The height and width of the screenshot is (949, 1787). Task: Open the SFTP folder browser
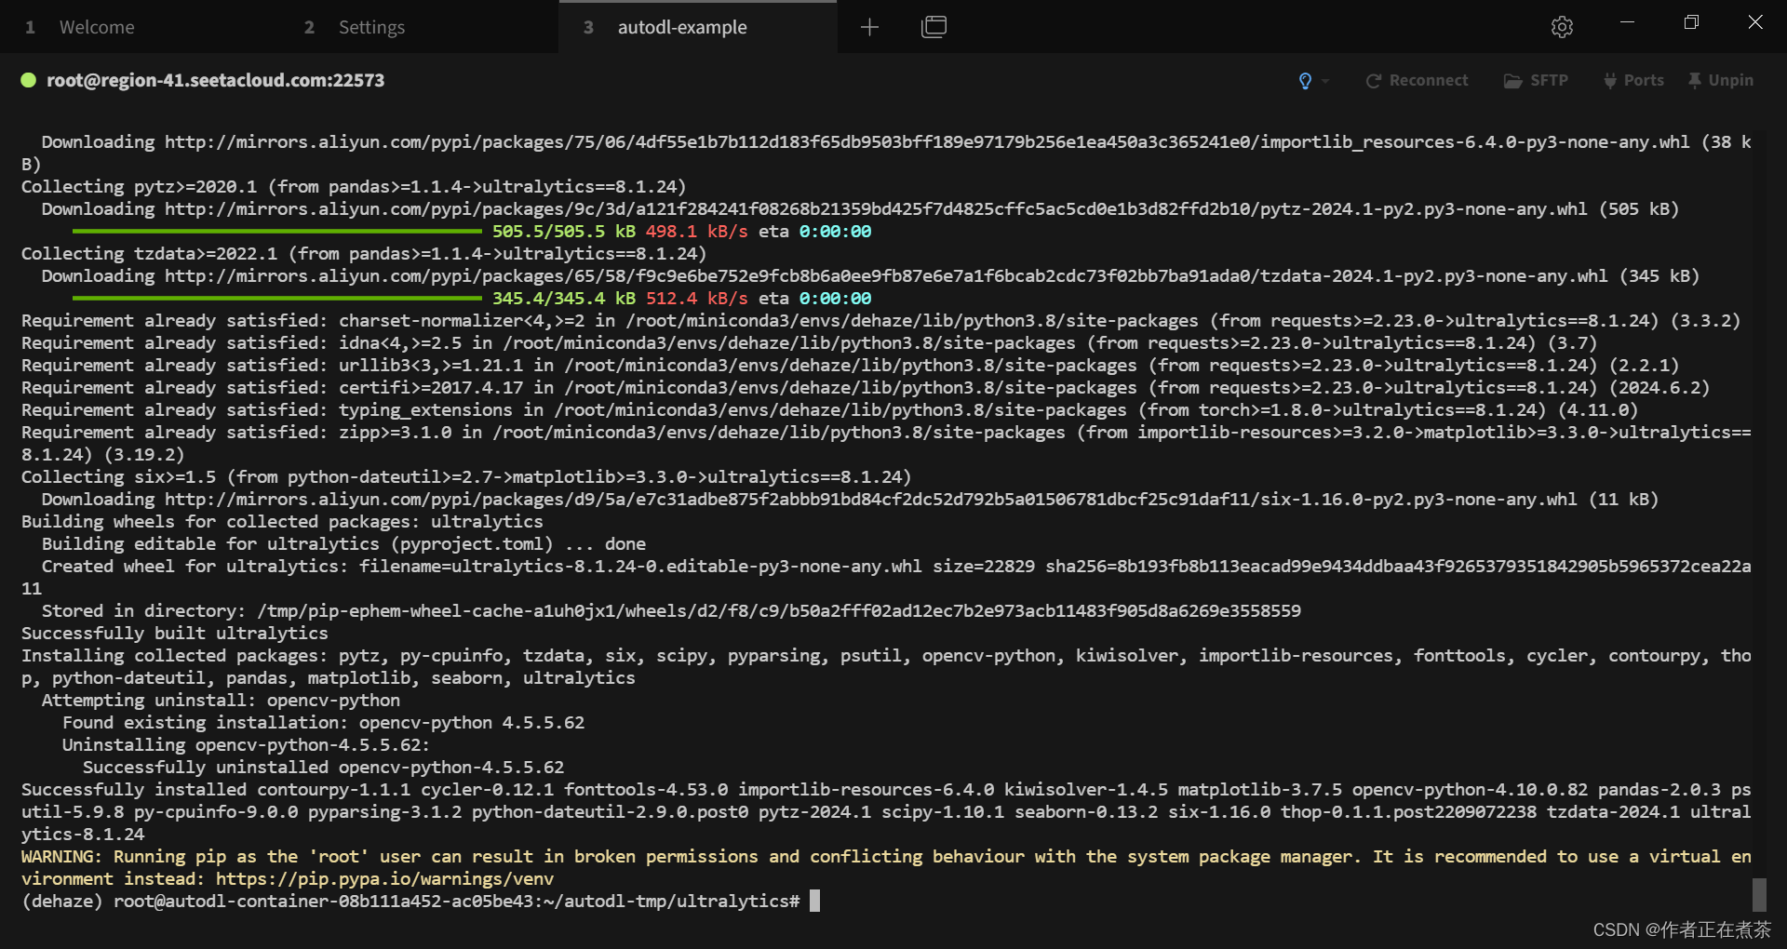(x=1536, y=81)
